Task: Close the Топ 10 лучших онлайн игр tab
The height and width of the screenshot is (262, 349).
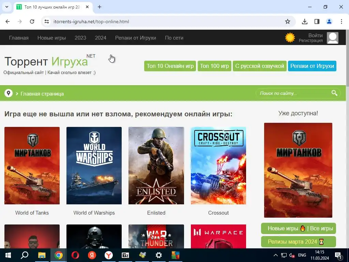Action: click(x=87, y=7)
